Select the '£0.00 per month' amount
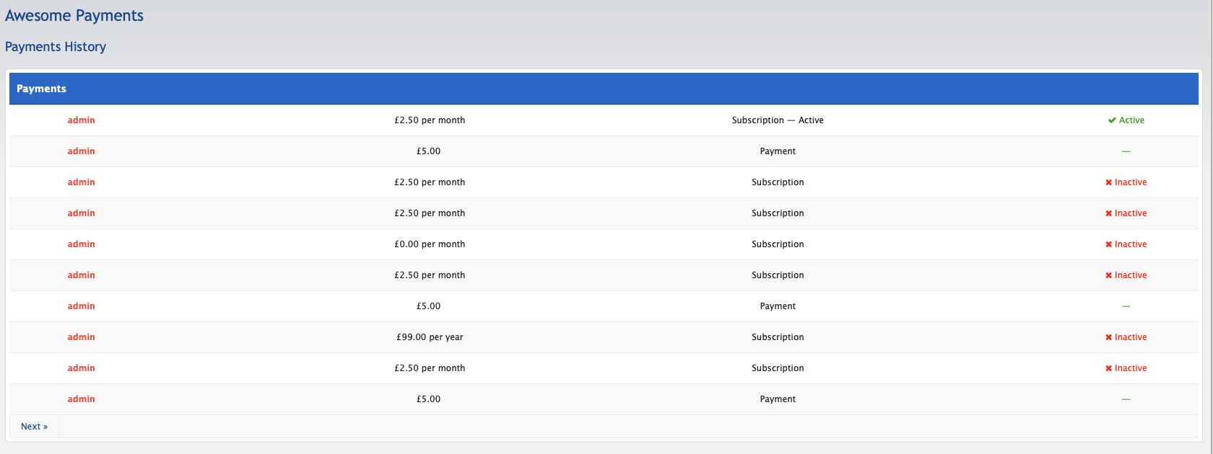The image size is (1213, 454). (430, 244)
